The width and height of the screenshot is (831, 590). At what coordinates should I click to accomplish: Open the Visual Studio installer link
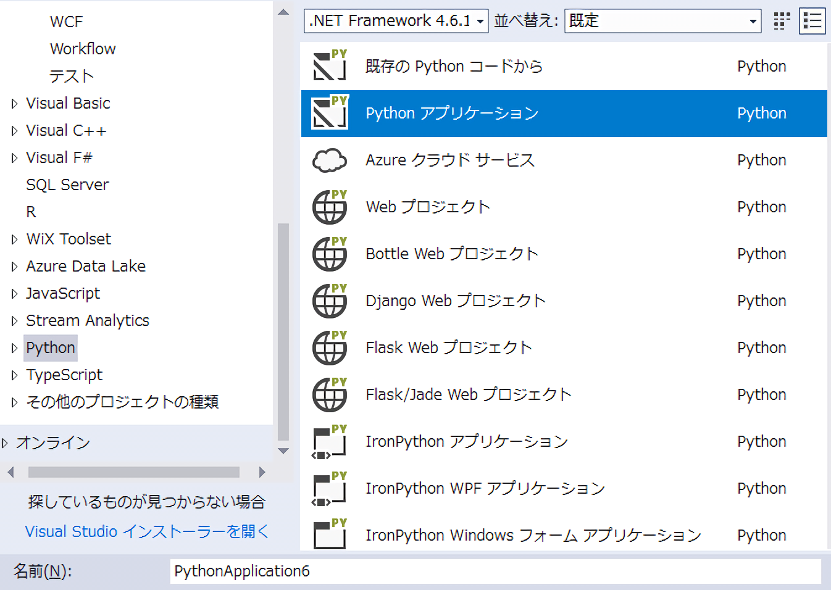147,531
